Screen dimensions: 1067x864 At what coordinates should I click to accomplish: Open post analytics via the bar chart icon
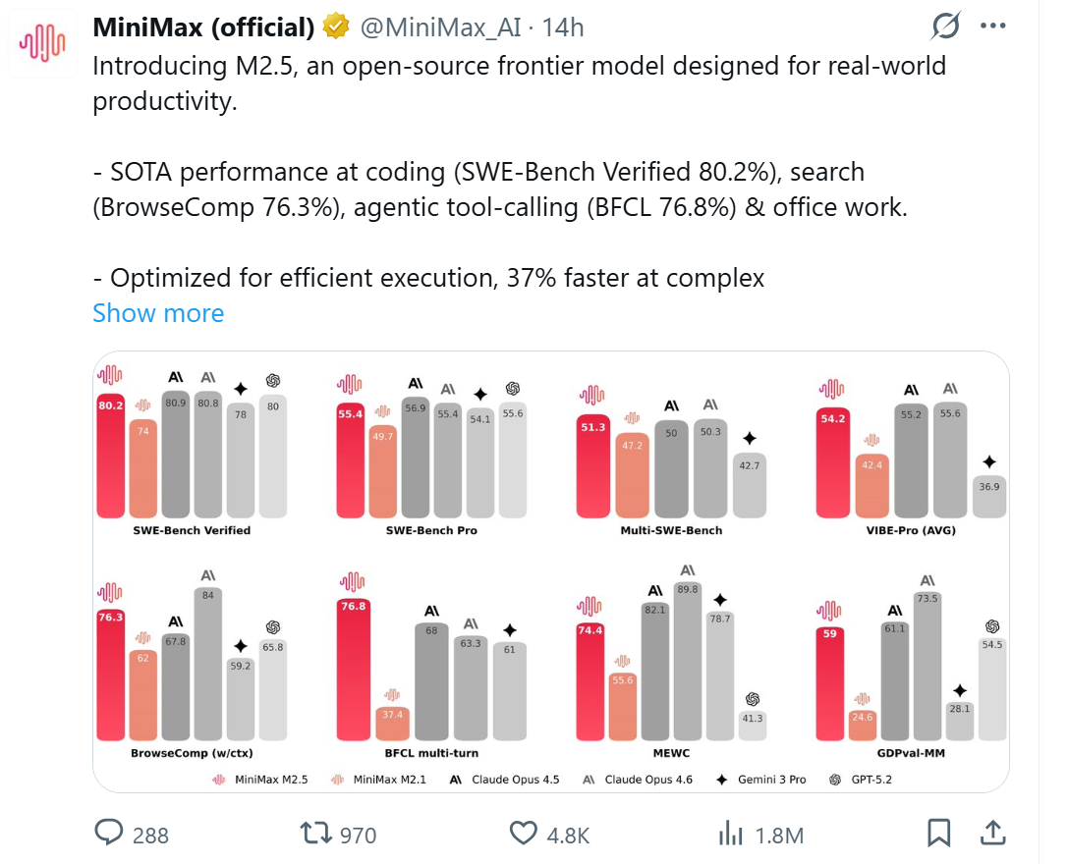tap(731, 834)
